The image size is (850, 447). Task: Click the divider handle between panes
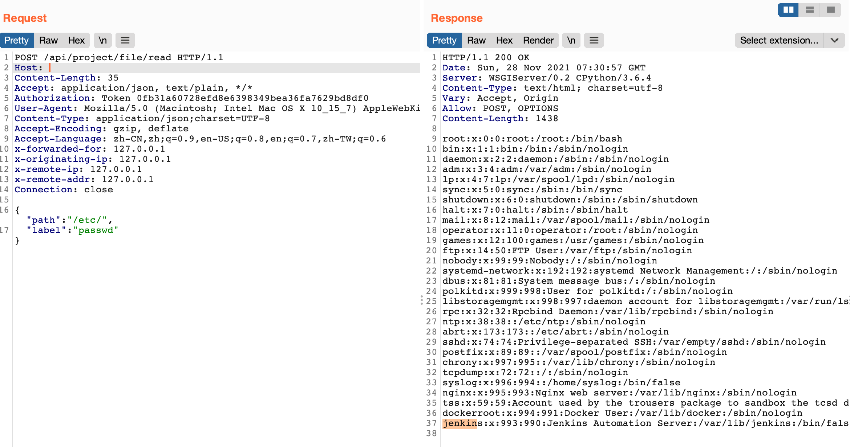click(422, 300)
